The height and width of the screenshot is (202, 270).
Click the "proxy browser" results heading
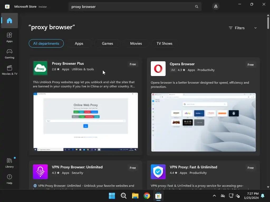(52, 27)
